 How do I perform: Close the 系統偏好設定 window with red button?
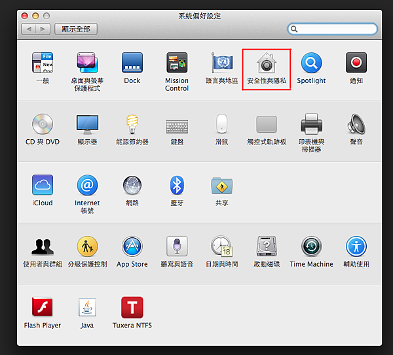point(25,16)
